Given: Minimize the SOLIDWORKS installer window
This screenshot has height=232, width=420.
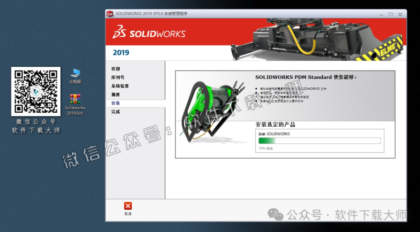Looking at the screenshot, I should (x=381, y=14).
